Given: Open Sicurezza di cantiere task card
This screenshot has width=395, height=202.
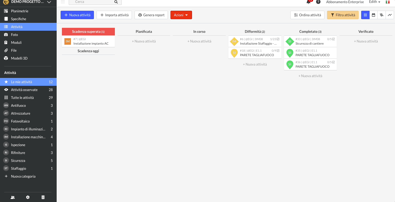Looking at the screenshot, I should [x=310, y=41].
